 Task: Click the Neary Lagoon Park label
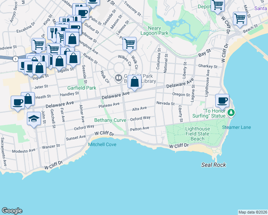pos(154,30)
